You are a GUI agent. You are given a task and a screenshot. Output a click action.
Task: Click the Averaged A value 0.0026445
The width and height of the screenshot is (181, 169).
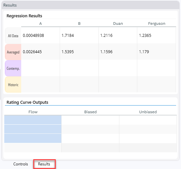32,52
